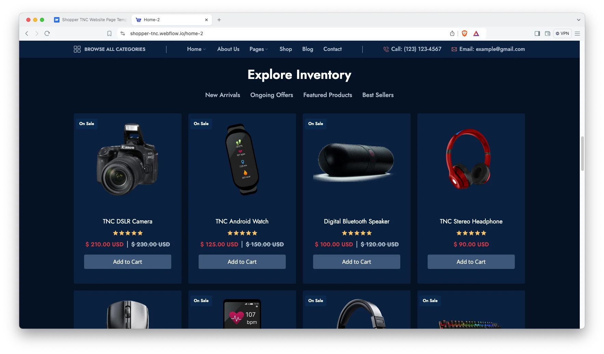The image size is (604, 354).
Task: Click the page vertical scrollbar
Action: (582, 153)
